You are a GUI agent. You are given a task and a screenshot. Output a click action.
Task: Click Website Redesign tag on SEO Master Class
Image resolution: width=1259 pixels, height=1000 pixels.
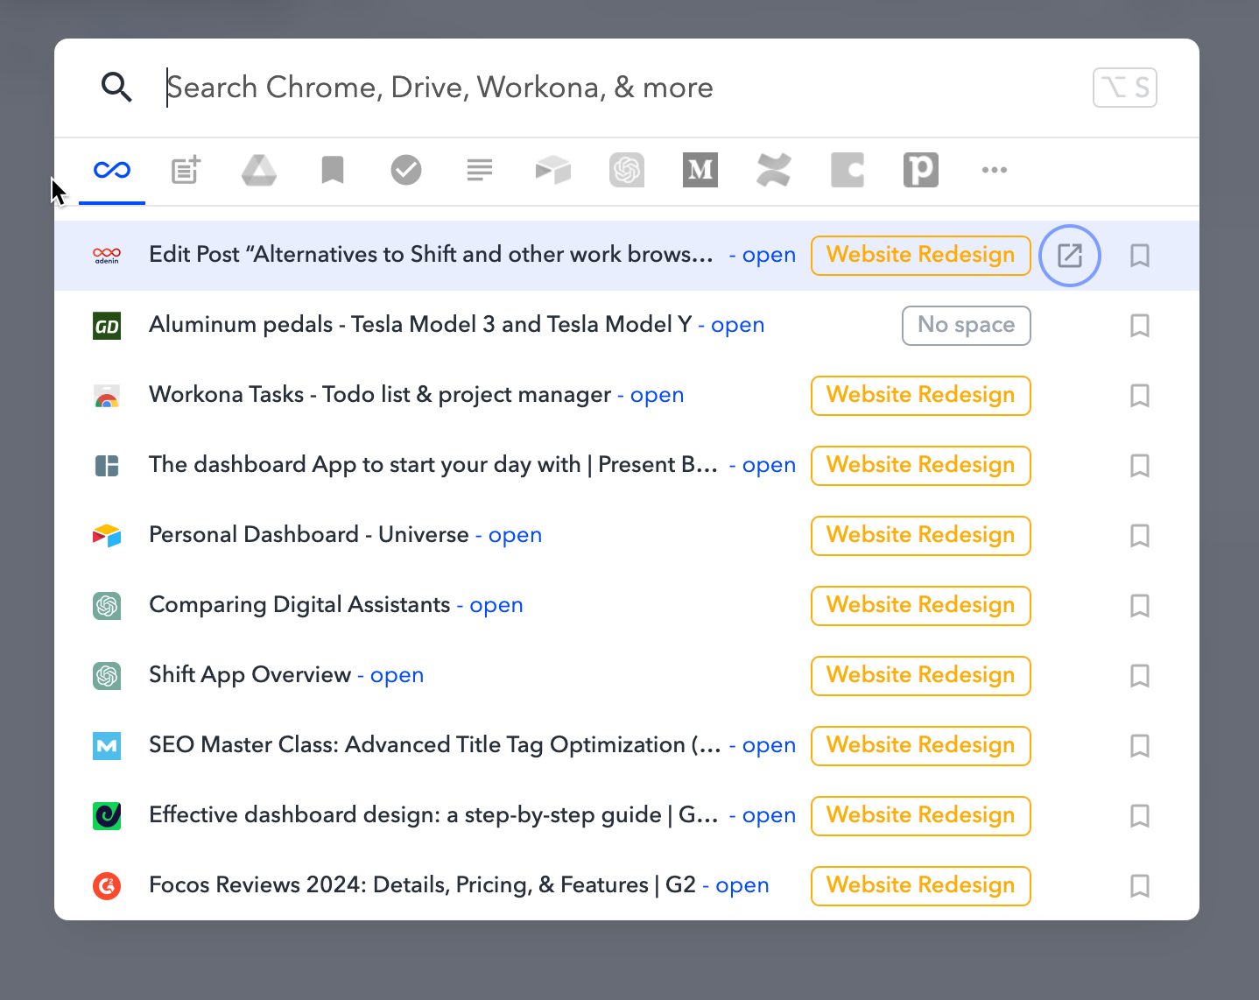coord(921,746)
